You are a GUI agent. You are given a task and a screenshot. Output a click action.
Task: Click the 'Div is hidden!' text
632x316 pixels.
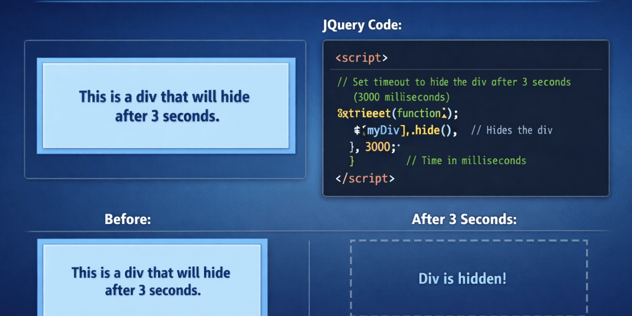[x=463, y=278]
